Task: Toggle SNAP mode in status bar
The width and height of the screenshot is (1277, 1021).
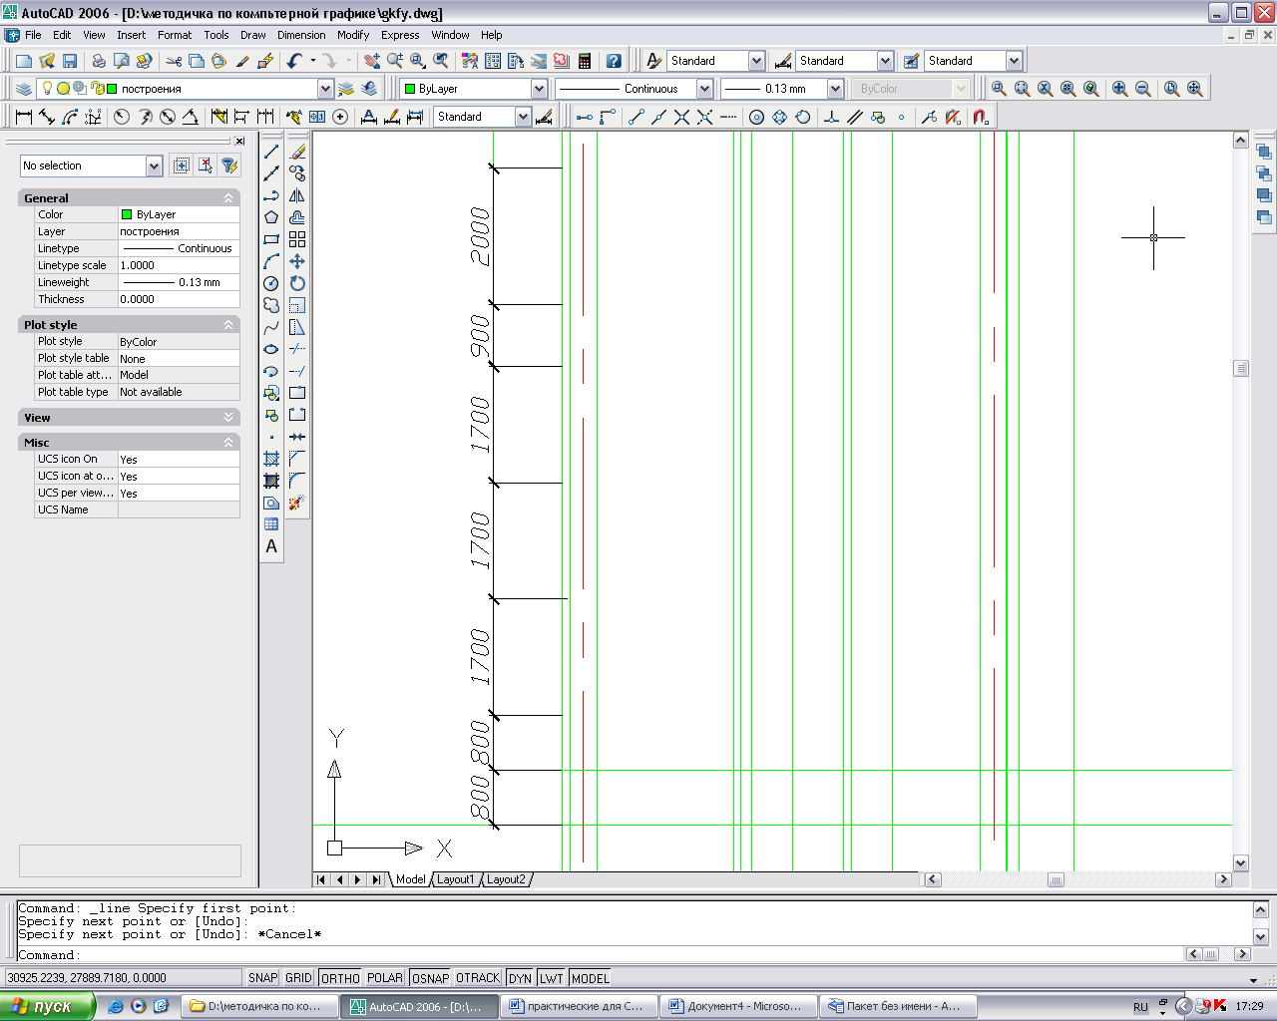Action: [x=263, y=978]
